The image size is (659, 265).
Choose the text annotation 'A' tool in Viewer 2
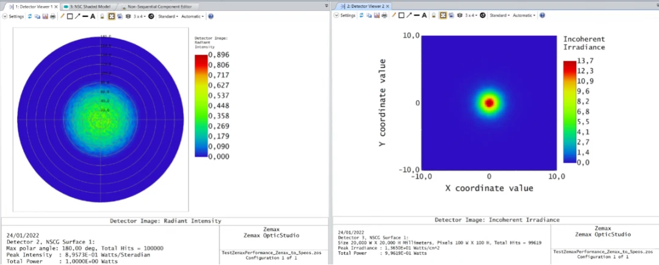(424, 15)
